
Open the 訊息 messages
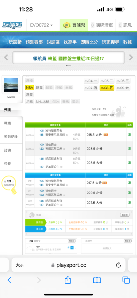coord(125,25)
